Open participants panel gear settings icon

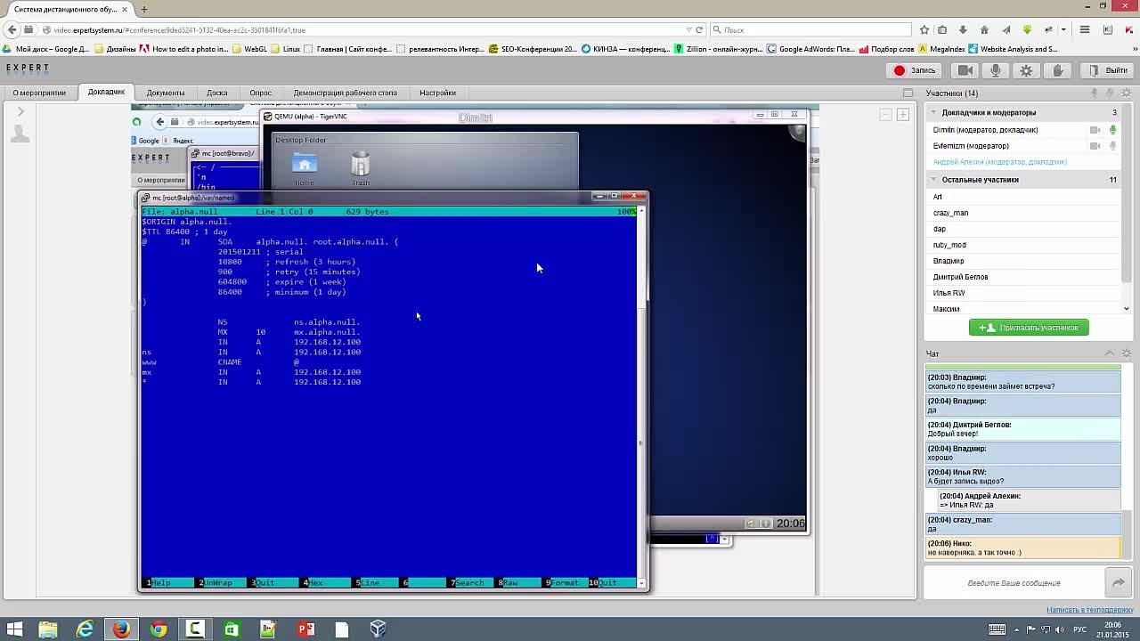[1128, 93]
